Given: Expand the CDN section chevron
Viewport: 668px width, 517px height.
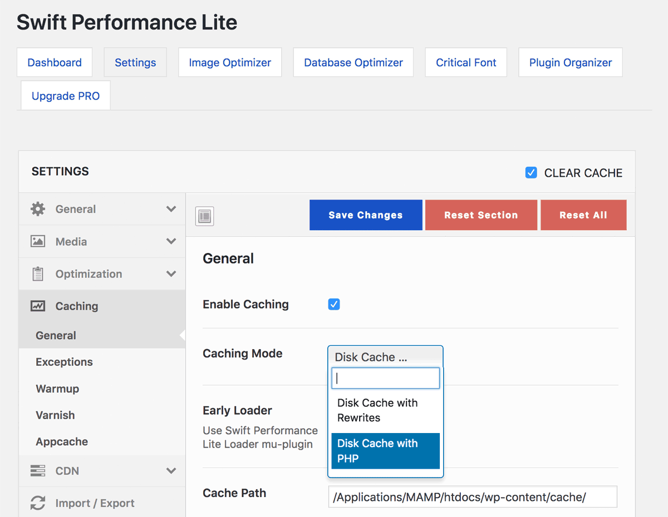Looking at the screenshot, I should pos(171,471).
